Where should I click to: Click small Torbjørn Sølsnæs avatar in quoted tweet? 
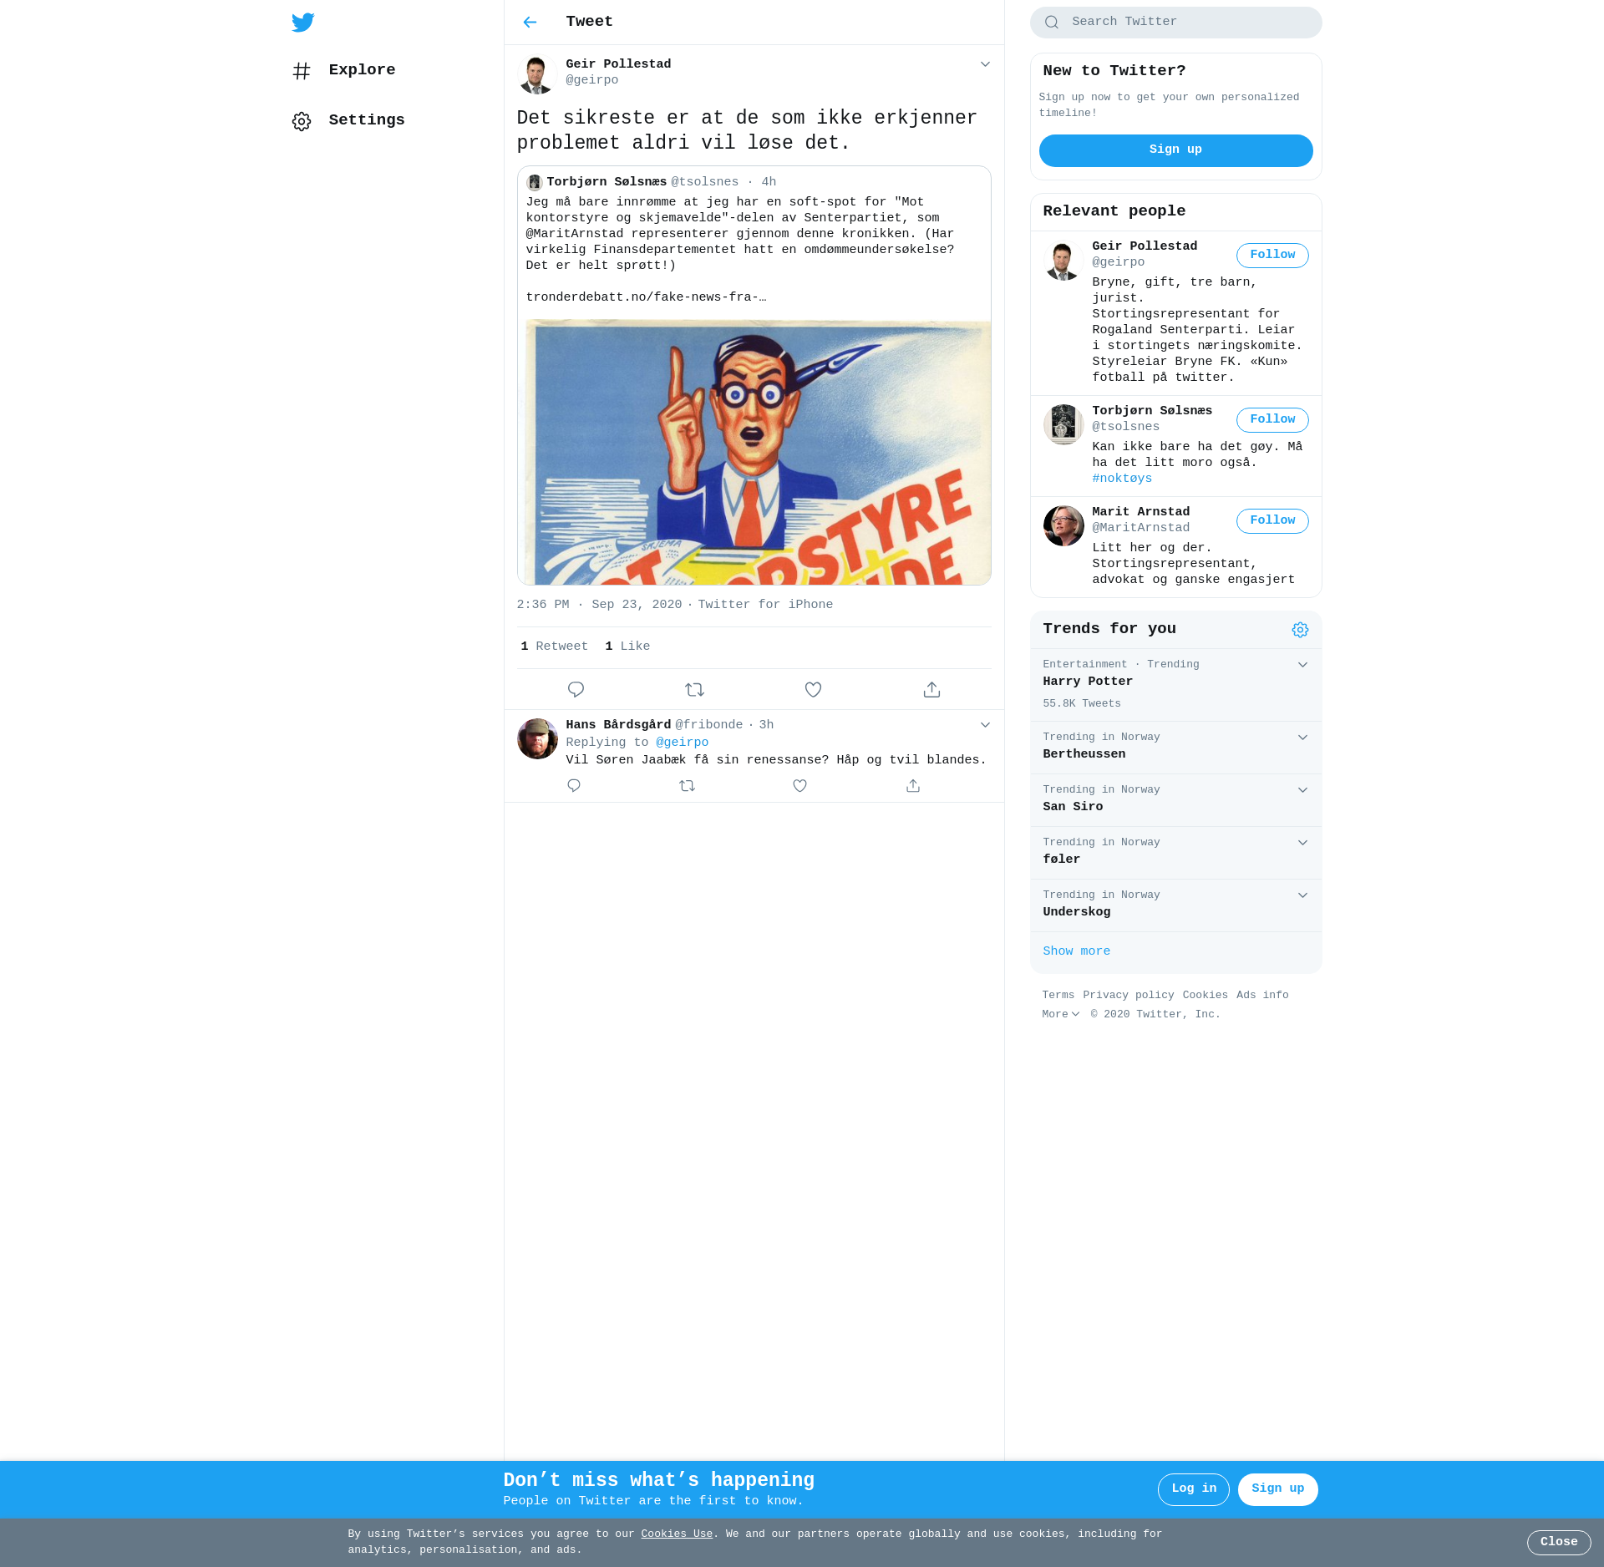(535, 182)
